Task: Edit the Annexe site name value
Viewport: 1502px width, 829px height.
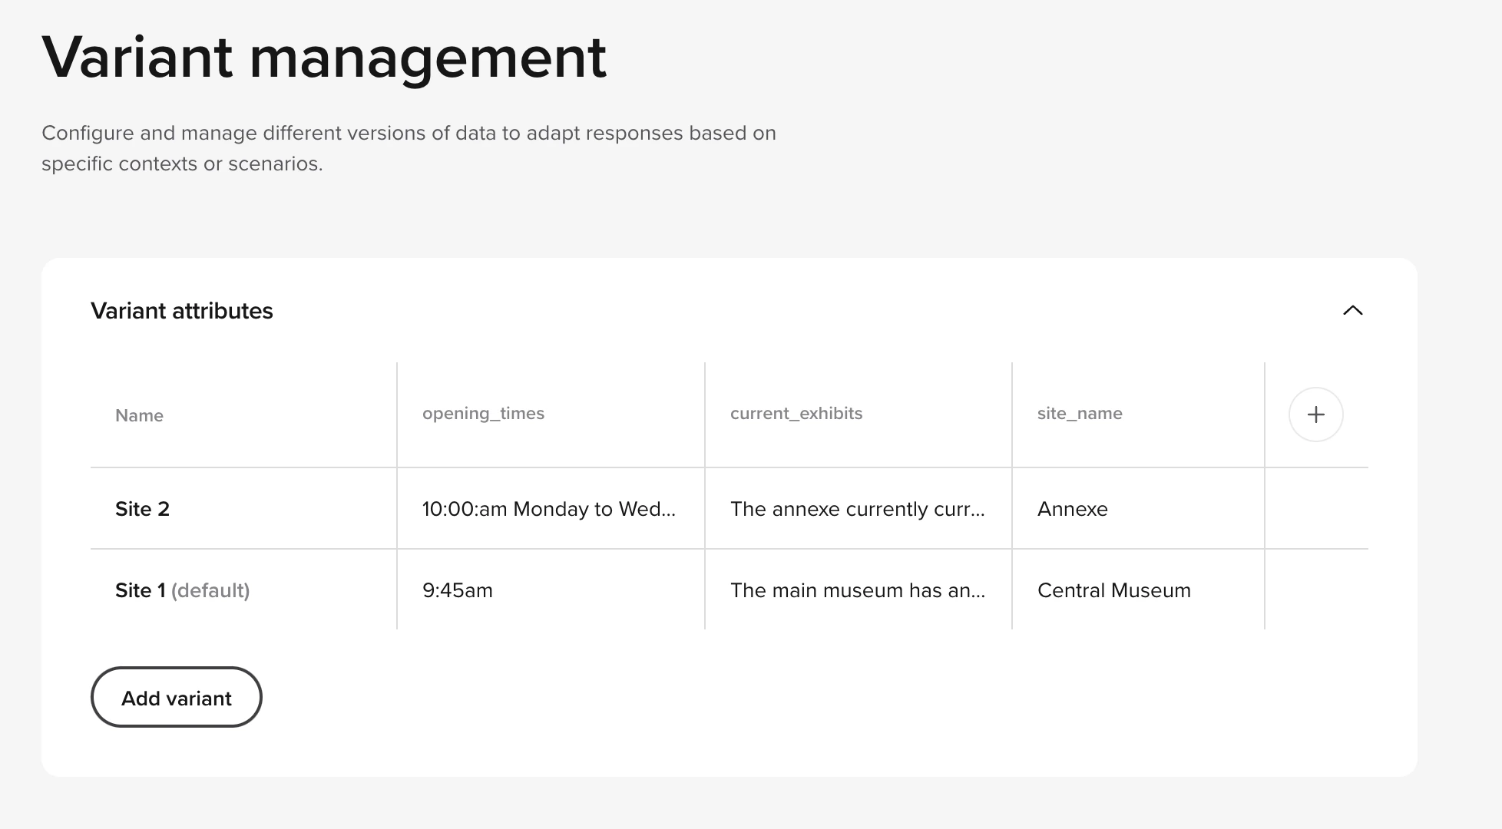Action: click(x=1072, y=508)
